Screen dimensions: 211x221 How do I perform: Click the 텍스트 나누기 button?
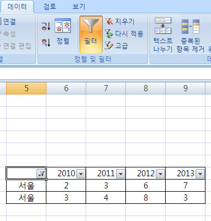click(163, 35)
